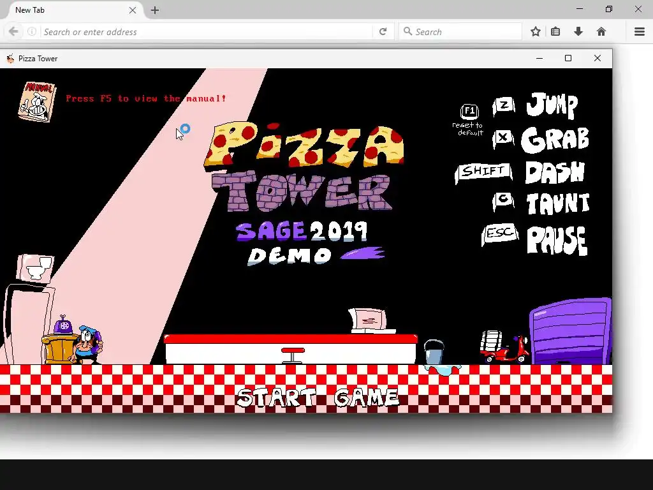Click Peppino character by the phone
The width and height of the screenshot is (653, 490).
(x=87, y=344)
